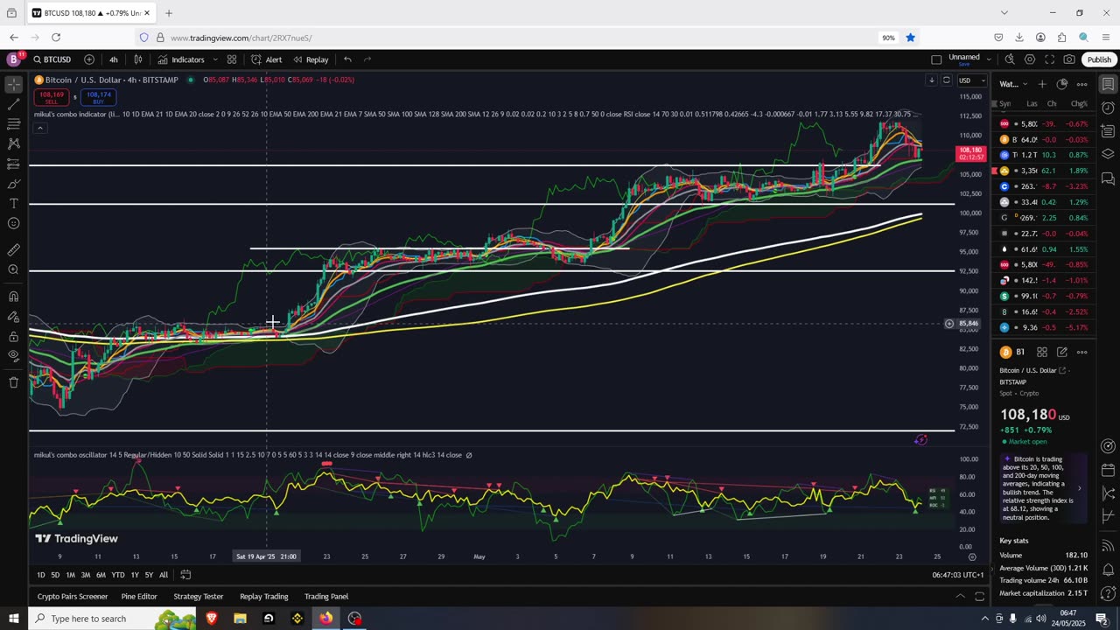Select the crosshair cursor tool

[13, 85]
